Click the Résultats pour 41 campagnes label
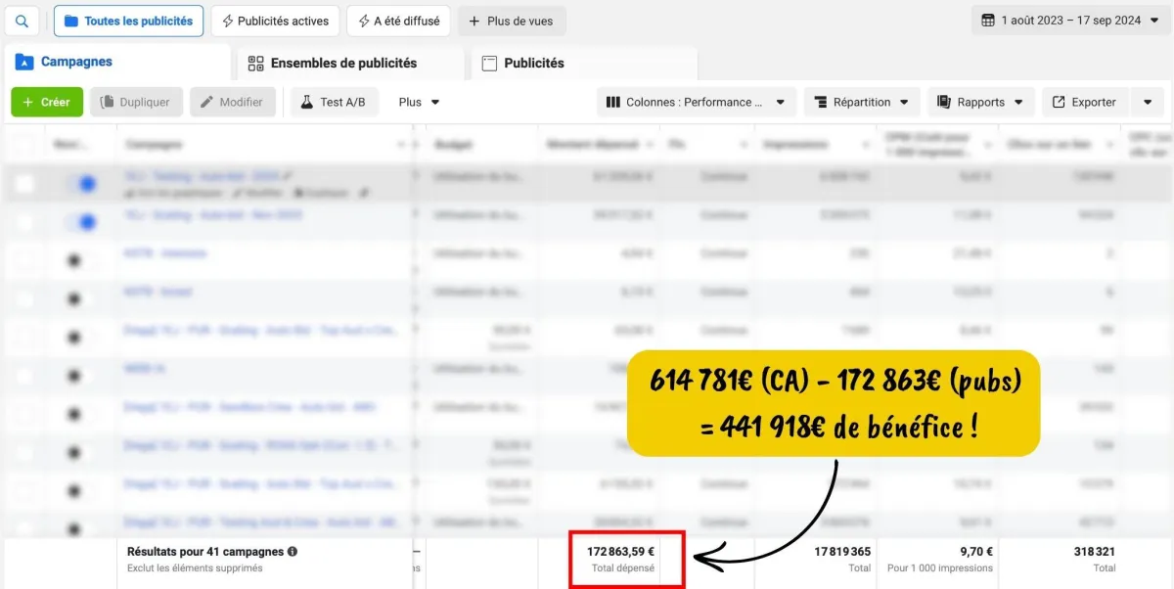The height and width of the screenshot is (589, 1174). 204,552
